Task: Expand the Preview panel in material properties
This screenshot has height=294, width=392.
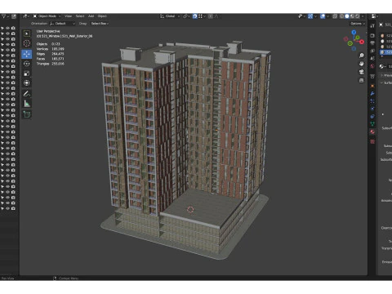Action: click(386, 75)
